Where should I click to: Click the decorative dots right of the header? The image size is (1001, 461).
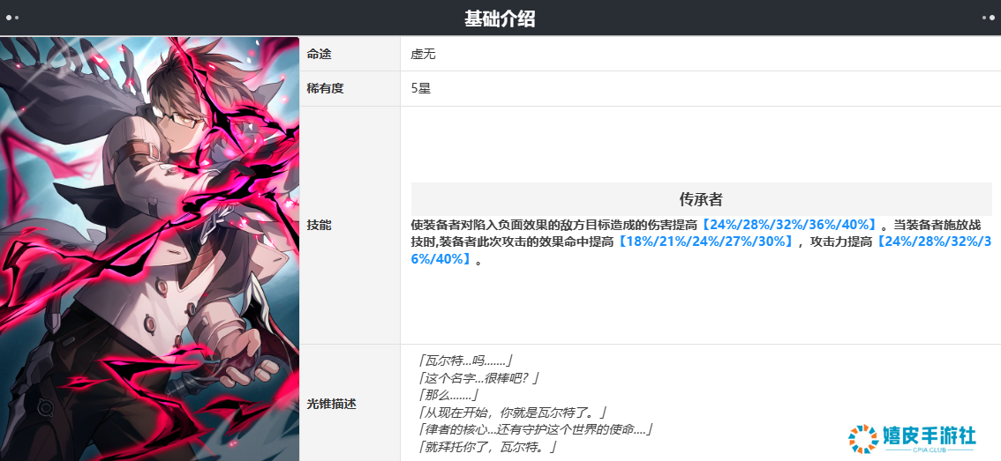click(988, 18)
